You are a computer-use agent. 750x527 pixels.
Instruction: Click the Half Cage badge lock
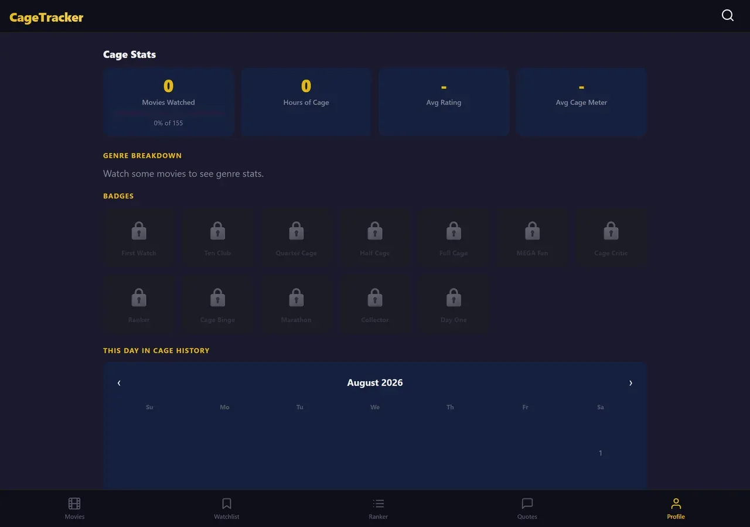click(375, 231)
